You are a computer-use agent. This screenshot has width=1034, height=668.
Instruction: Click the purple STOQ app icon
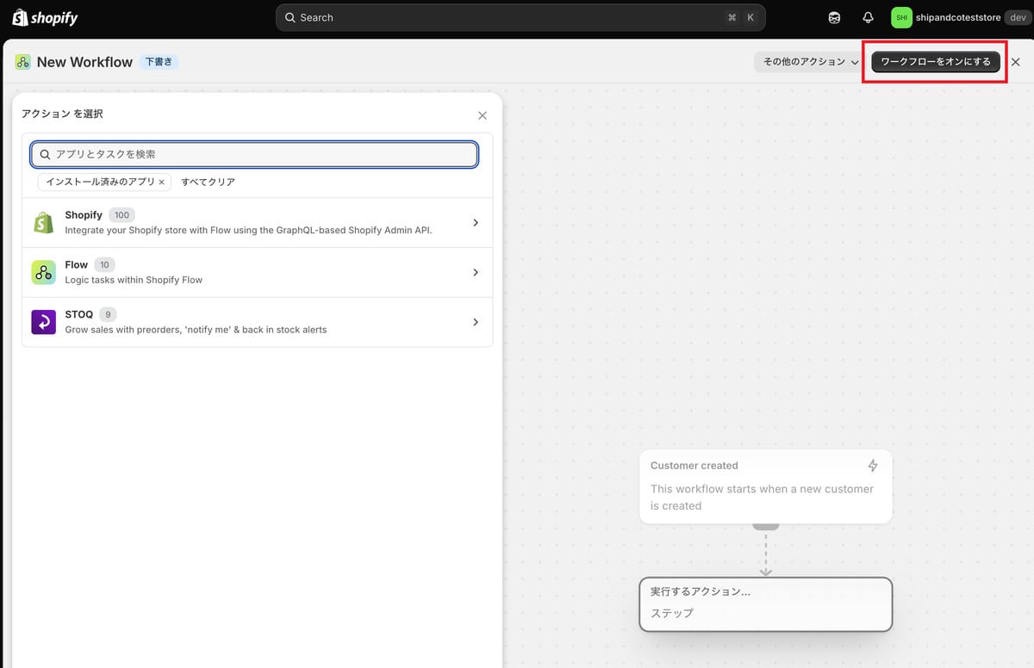tap(44, 322)
